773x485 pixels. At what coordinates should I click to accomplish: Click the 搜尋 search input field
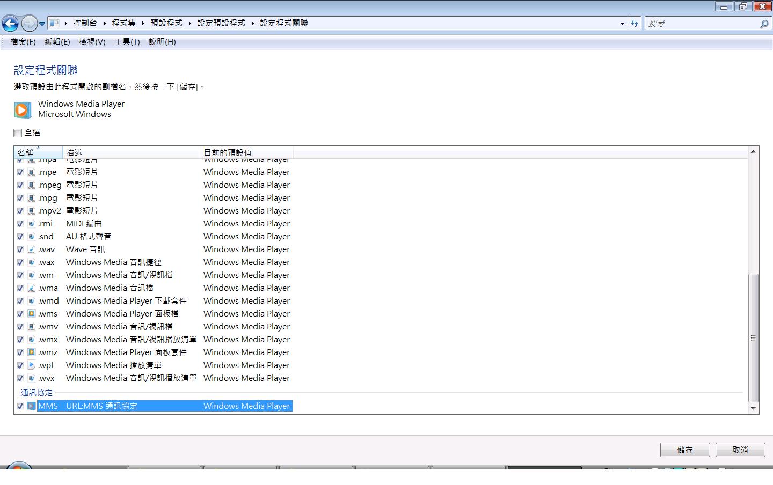[x=702, y=23]
